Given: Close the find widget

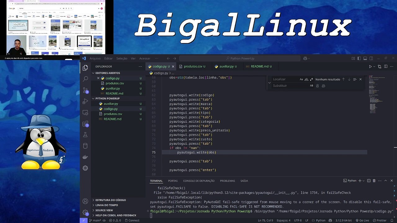Looking at the screenshot, I should [360, 79].
